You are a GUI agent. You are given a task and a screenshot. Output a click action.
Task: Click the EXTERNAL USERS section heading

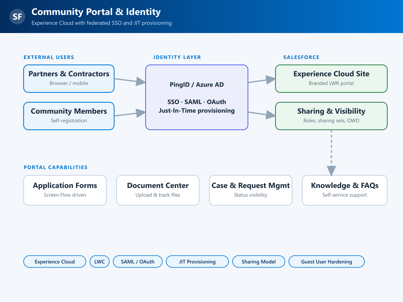click(x=49, y=57)
